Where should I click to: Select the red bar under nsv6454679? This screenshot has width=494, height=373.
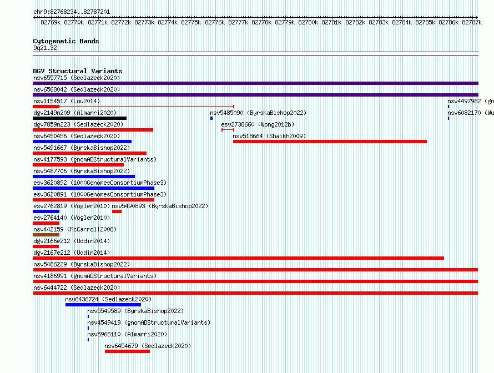127,351
